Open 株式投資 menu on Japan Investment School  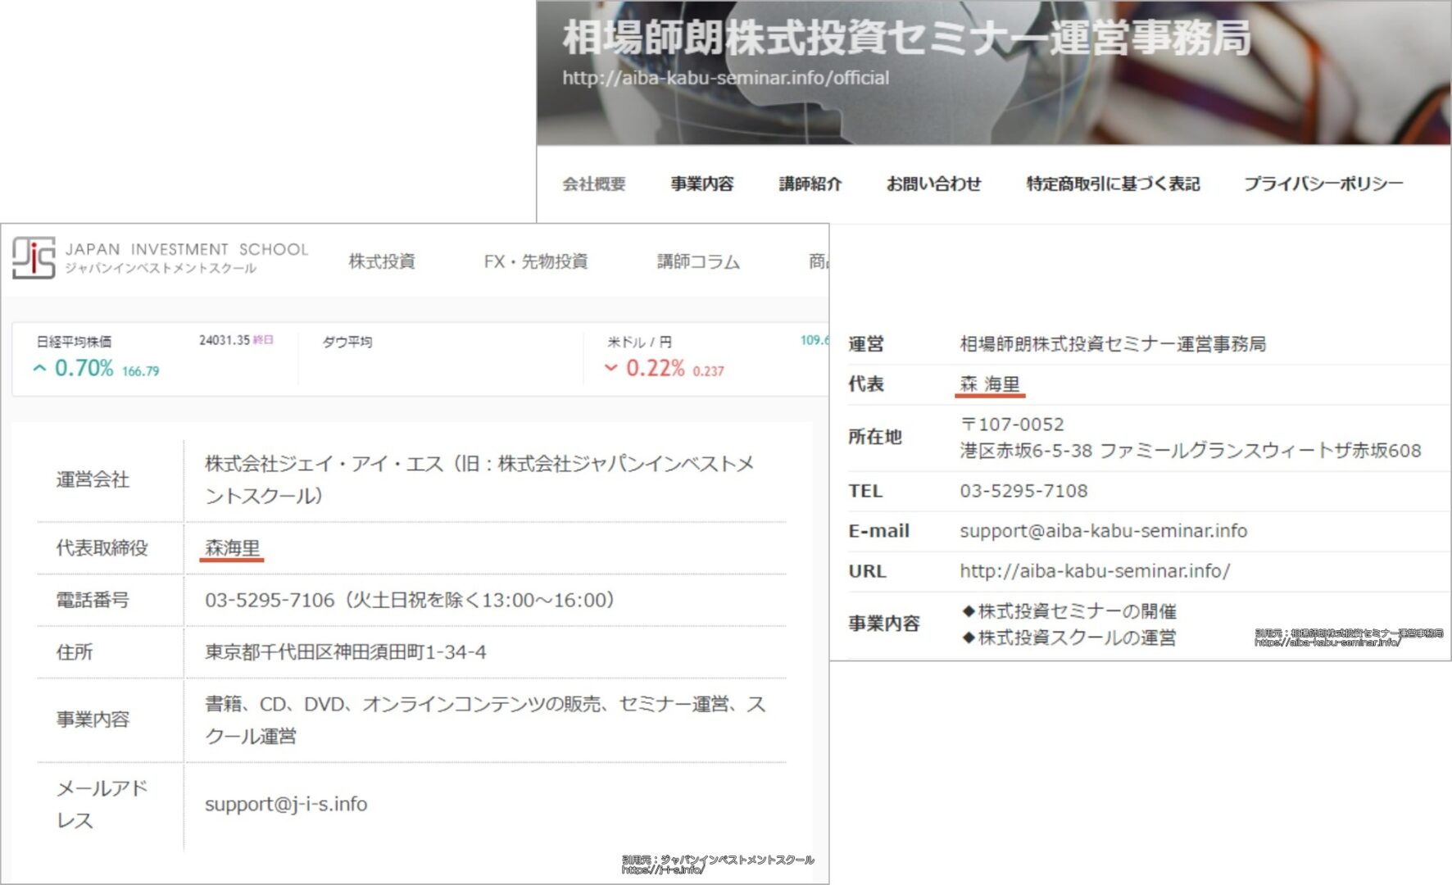tap(382, 261)
